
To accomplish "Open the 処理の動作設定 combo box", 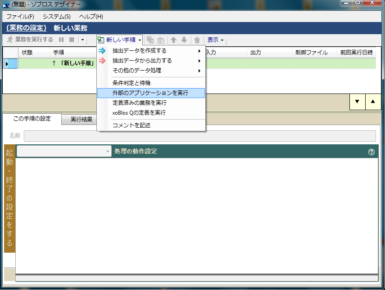I will (x=64, y=151).
